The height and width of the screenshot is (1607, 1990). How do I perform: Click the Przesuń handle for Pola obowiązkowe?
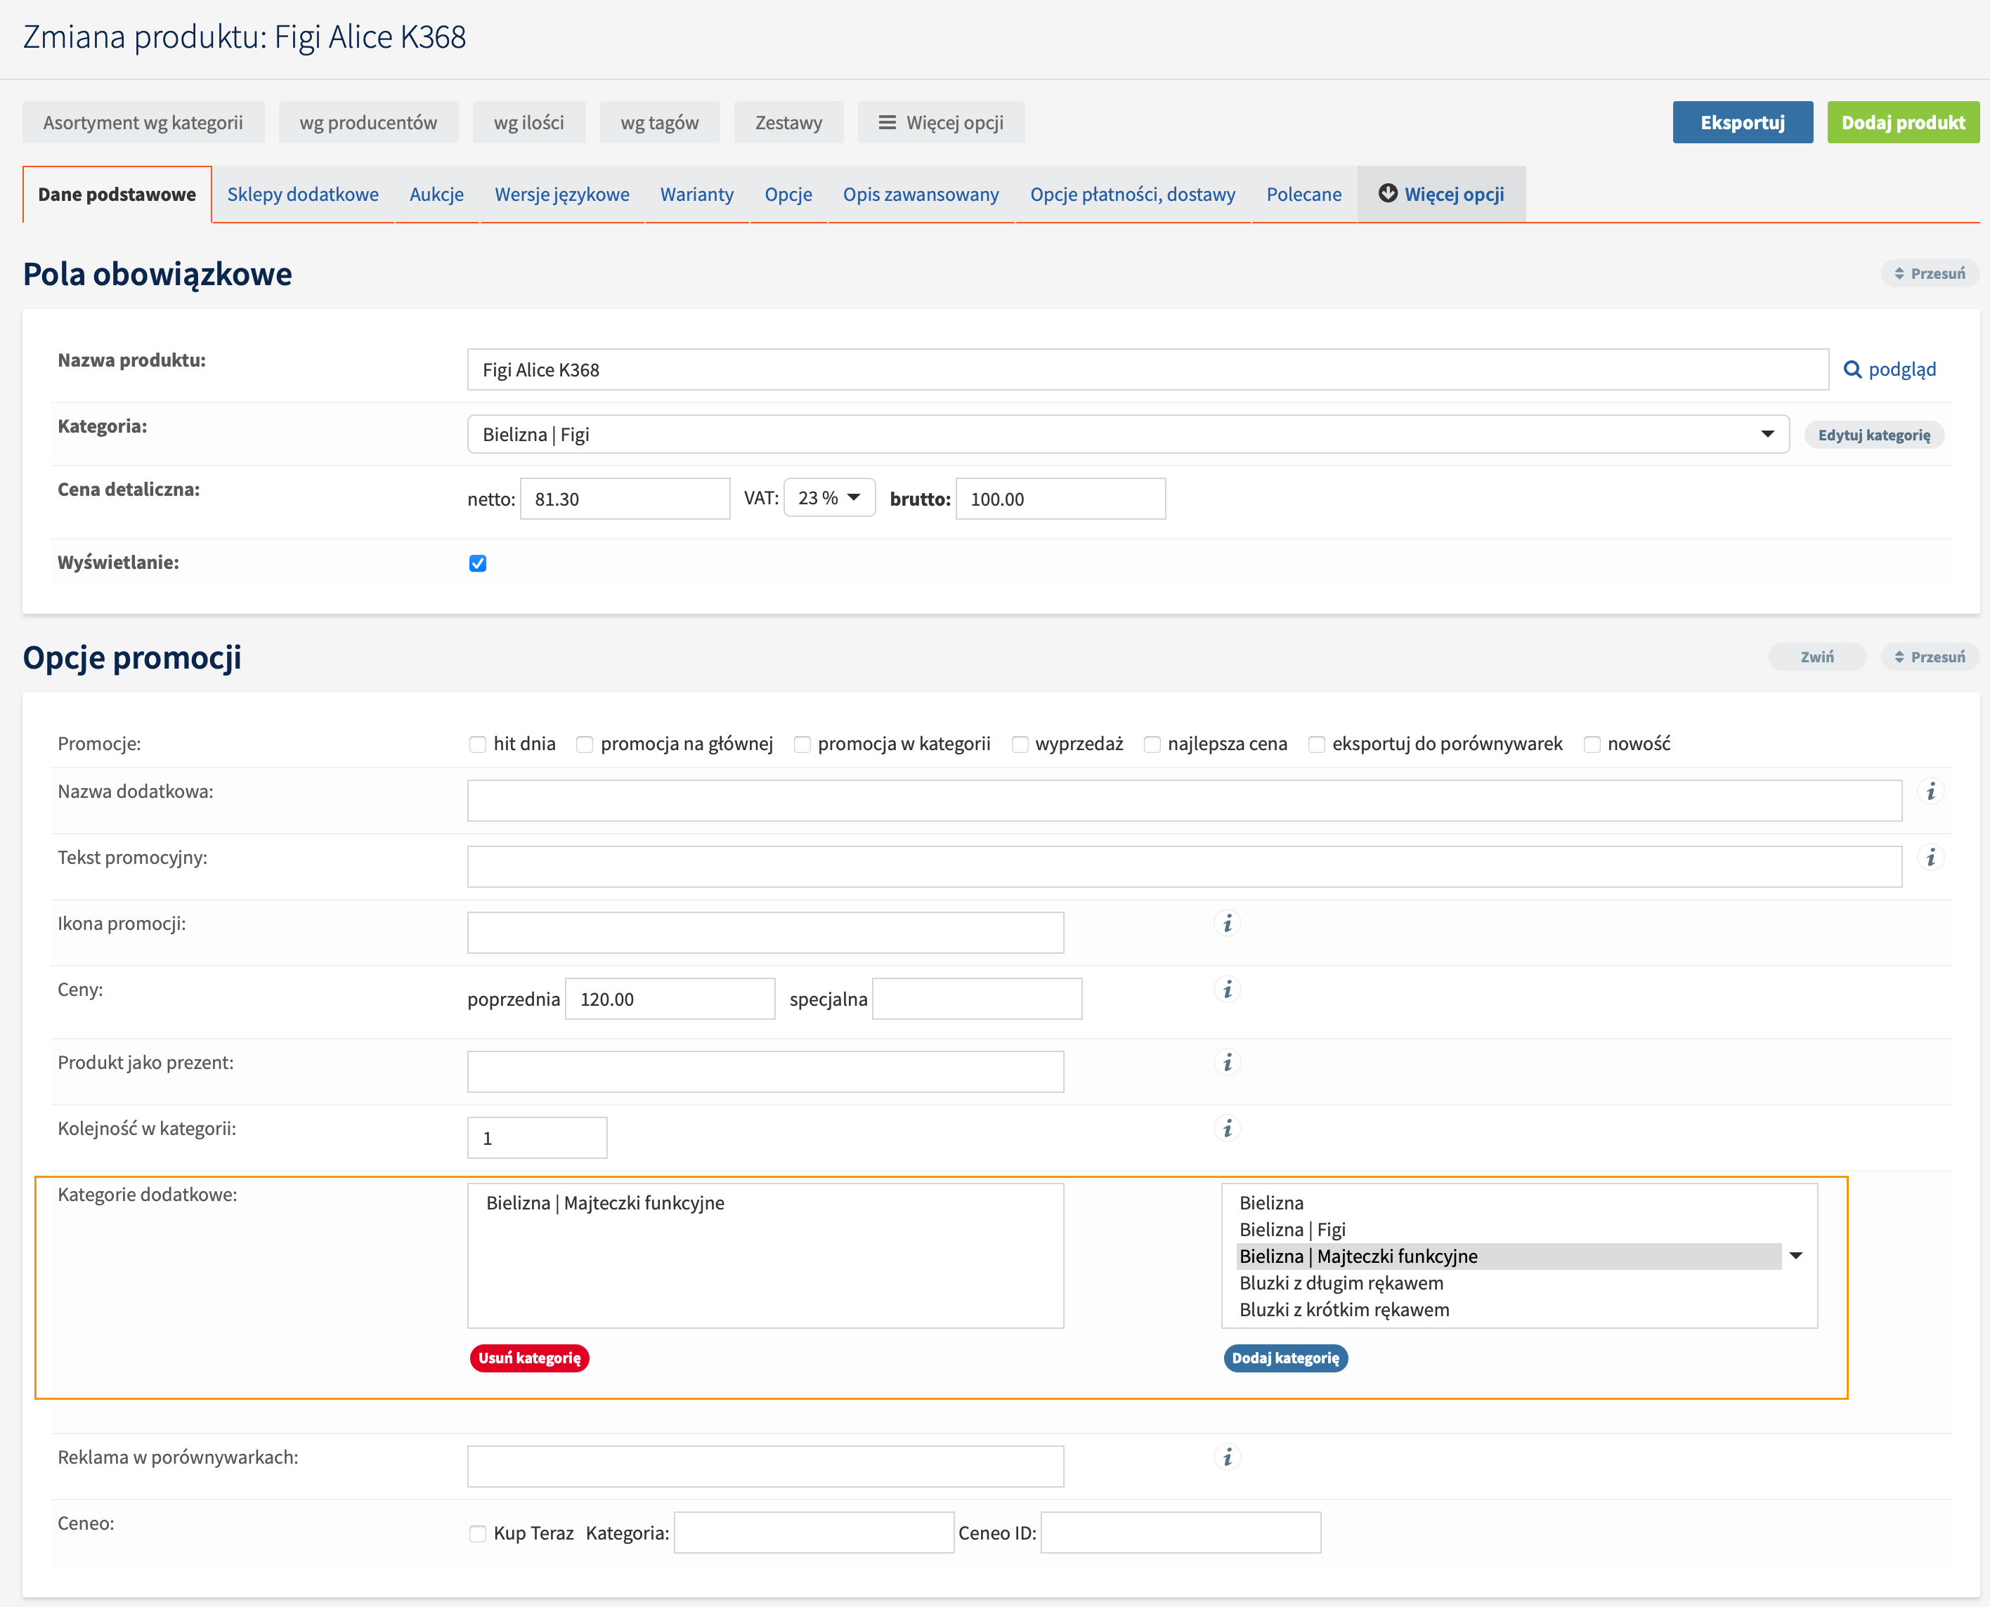pyautogui.click(x=1929, y=273)
